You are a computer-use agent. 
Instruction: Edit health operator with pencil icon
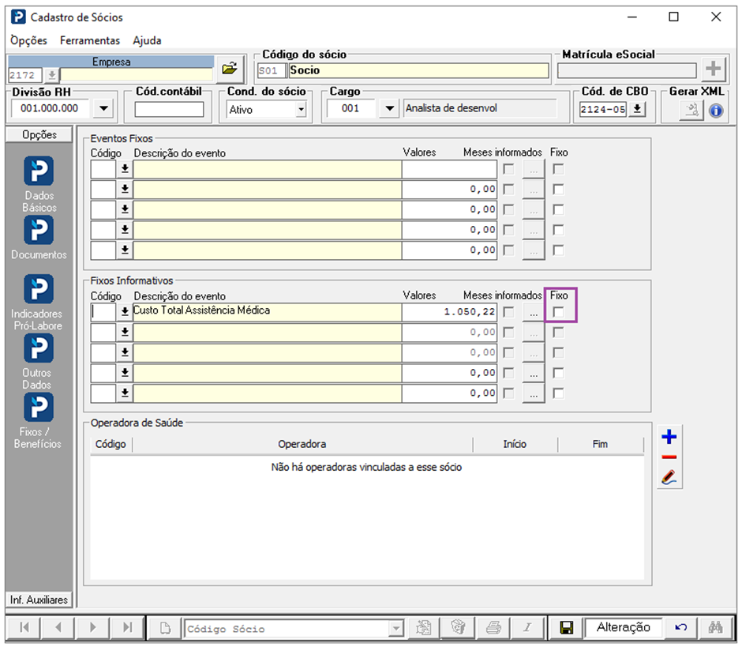tap(669, 477)
